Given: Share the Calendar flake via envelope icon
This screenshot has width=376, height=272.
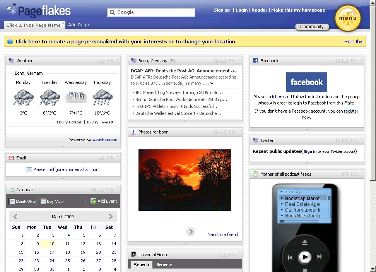Looking at the screenshot, I should [101, 190].
